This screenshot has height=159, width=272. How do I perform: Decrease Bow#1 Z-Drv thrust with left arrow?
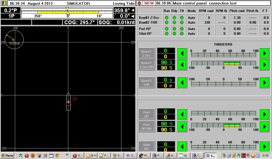[182, 53]
